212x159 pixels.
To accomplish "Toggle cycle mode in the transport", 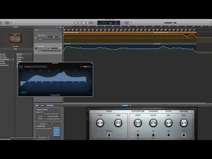I will [95, 23].
